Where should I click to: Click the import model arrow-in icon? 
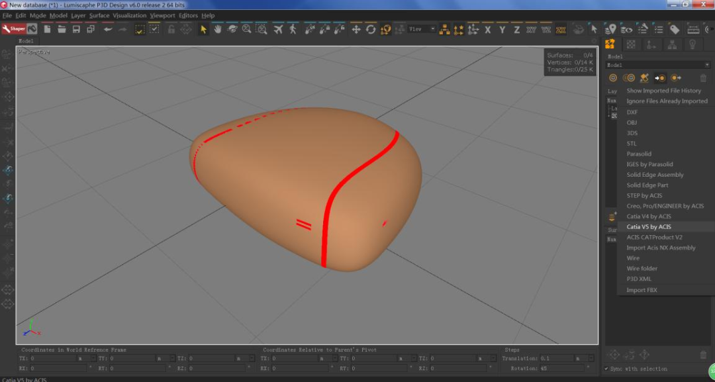click(x=660, y=78)
